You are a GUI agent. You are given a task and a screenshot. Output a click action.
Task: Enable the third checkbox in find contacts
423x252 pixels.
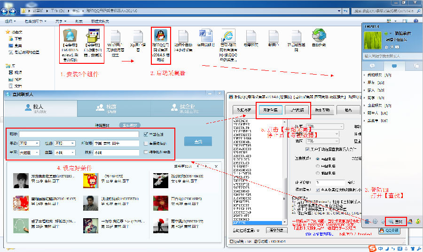pos(146,152)
